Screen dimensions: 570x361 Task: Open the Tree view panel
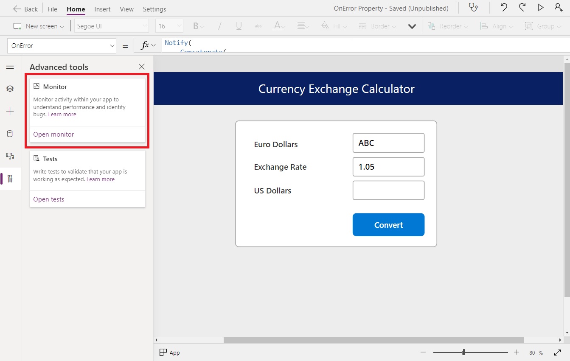click(x=10, y=89)
